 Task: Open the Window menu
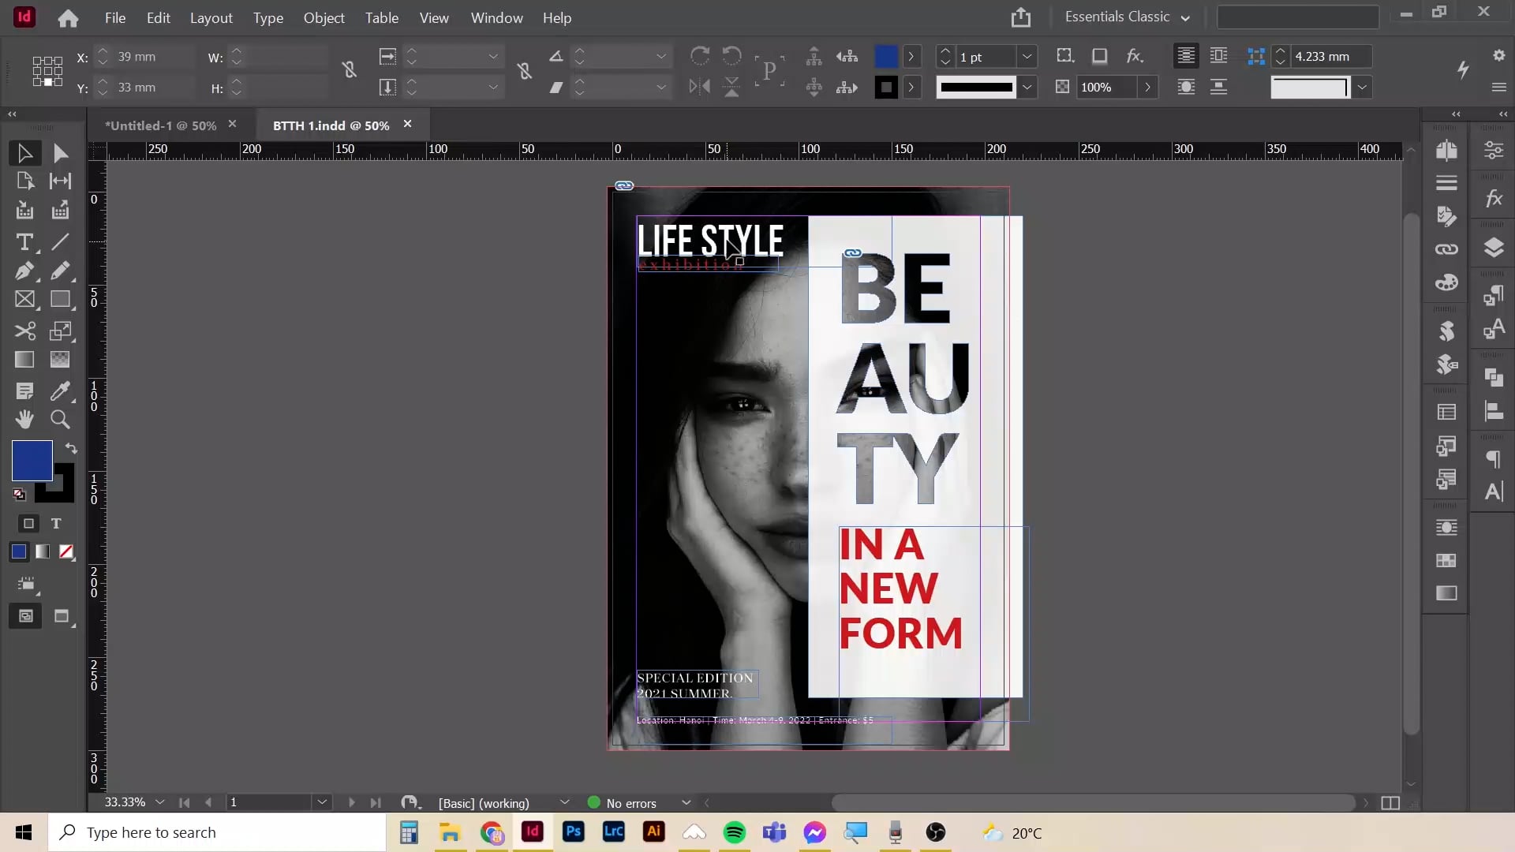496,17
